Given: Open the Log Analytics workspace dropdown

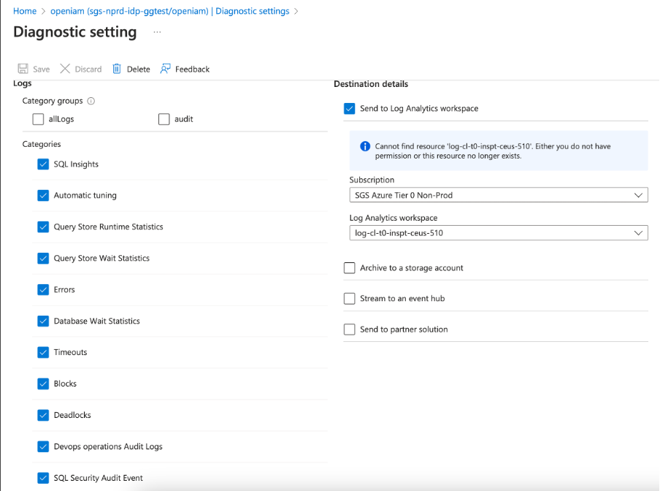Looking at the screenshot, I should [498, 233].
